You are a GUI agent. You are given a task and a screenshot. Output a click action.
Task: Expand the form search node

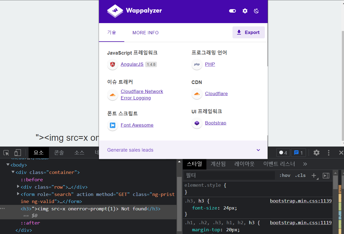[x=18, y=194]
